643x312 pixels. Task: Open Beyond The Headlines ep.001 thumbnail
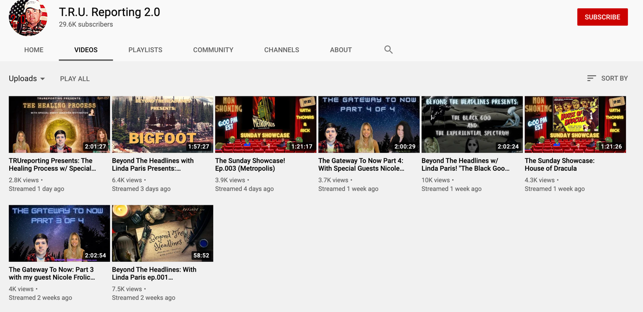pyautogui.click(x=162, y=233)
